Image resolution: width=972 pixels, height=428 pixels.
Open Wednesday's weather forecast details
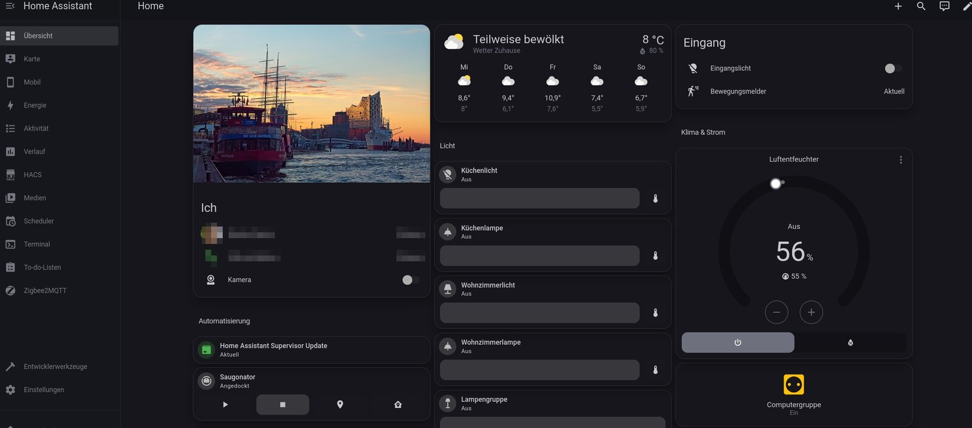464,87
